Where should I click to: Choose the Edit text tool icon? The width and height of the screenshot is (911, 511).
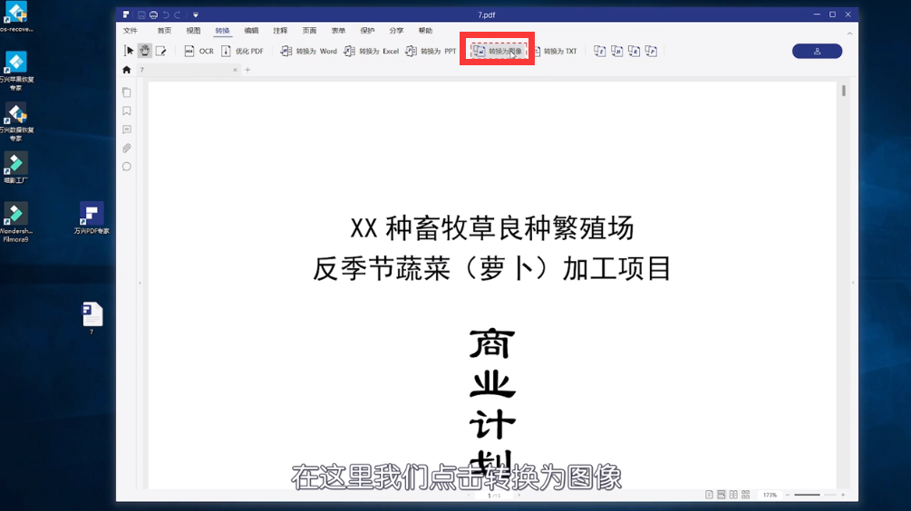pos(161,51)
